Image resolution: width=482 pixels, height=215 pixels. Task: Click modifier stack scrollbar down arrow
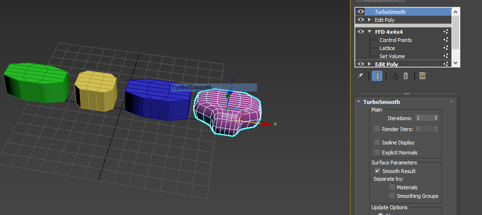pos(456,62)
